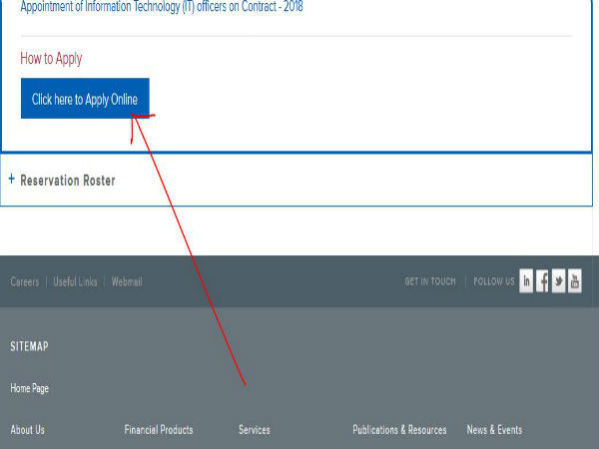Screen dimensions: 599x449
Task: Open the YouTube social icon
Action: click(x=575, y=281)
